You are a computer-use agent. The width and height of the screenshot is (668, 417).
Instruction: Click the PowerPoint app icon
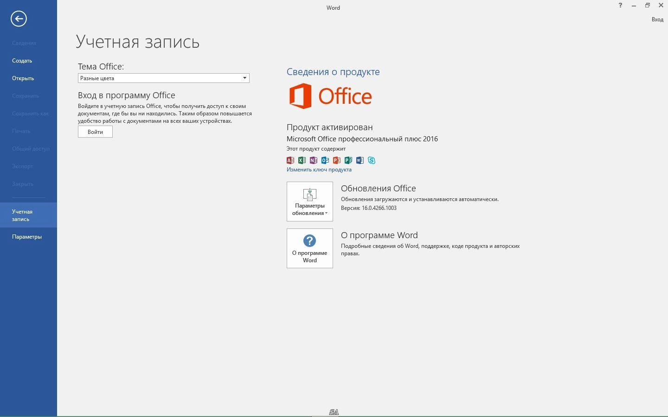click(337, 160)
